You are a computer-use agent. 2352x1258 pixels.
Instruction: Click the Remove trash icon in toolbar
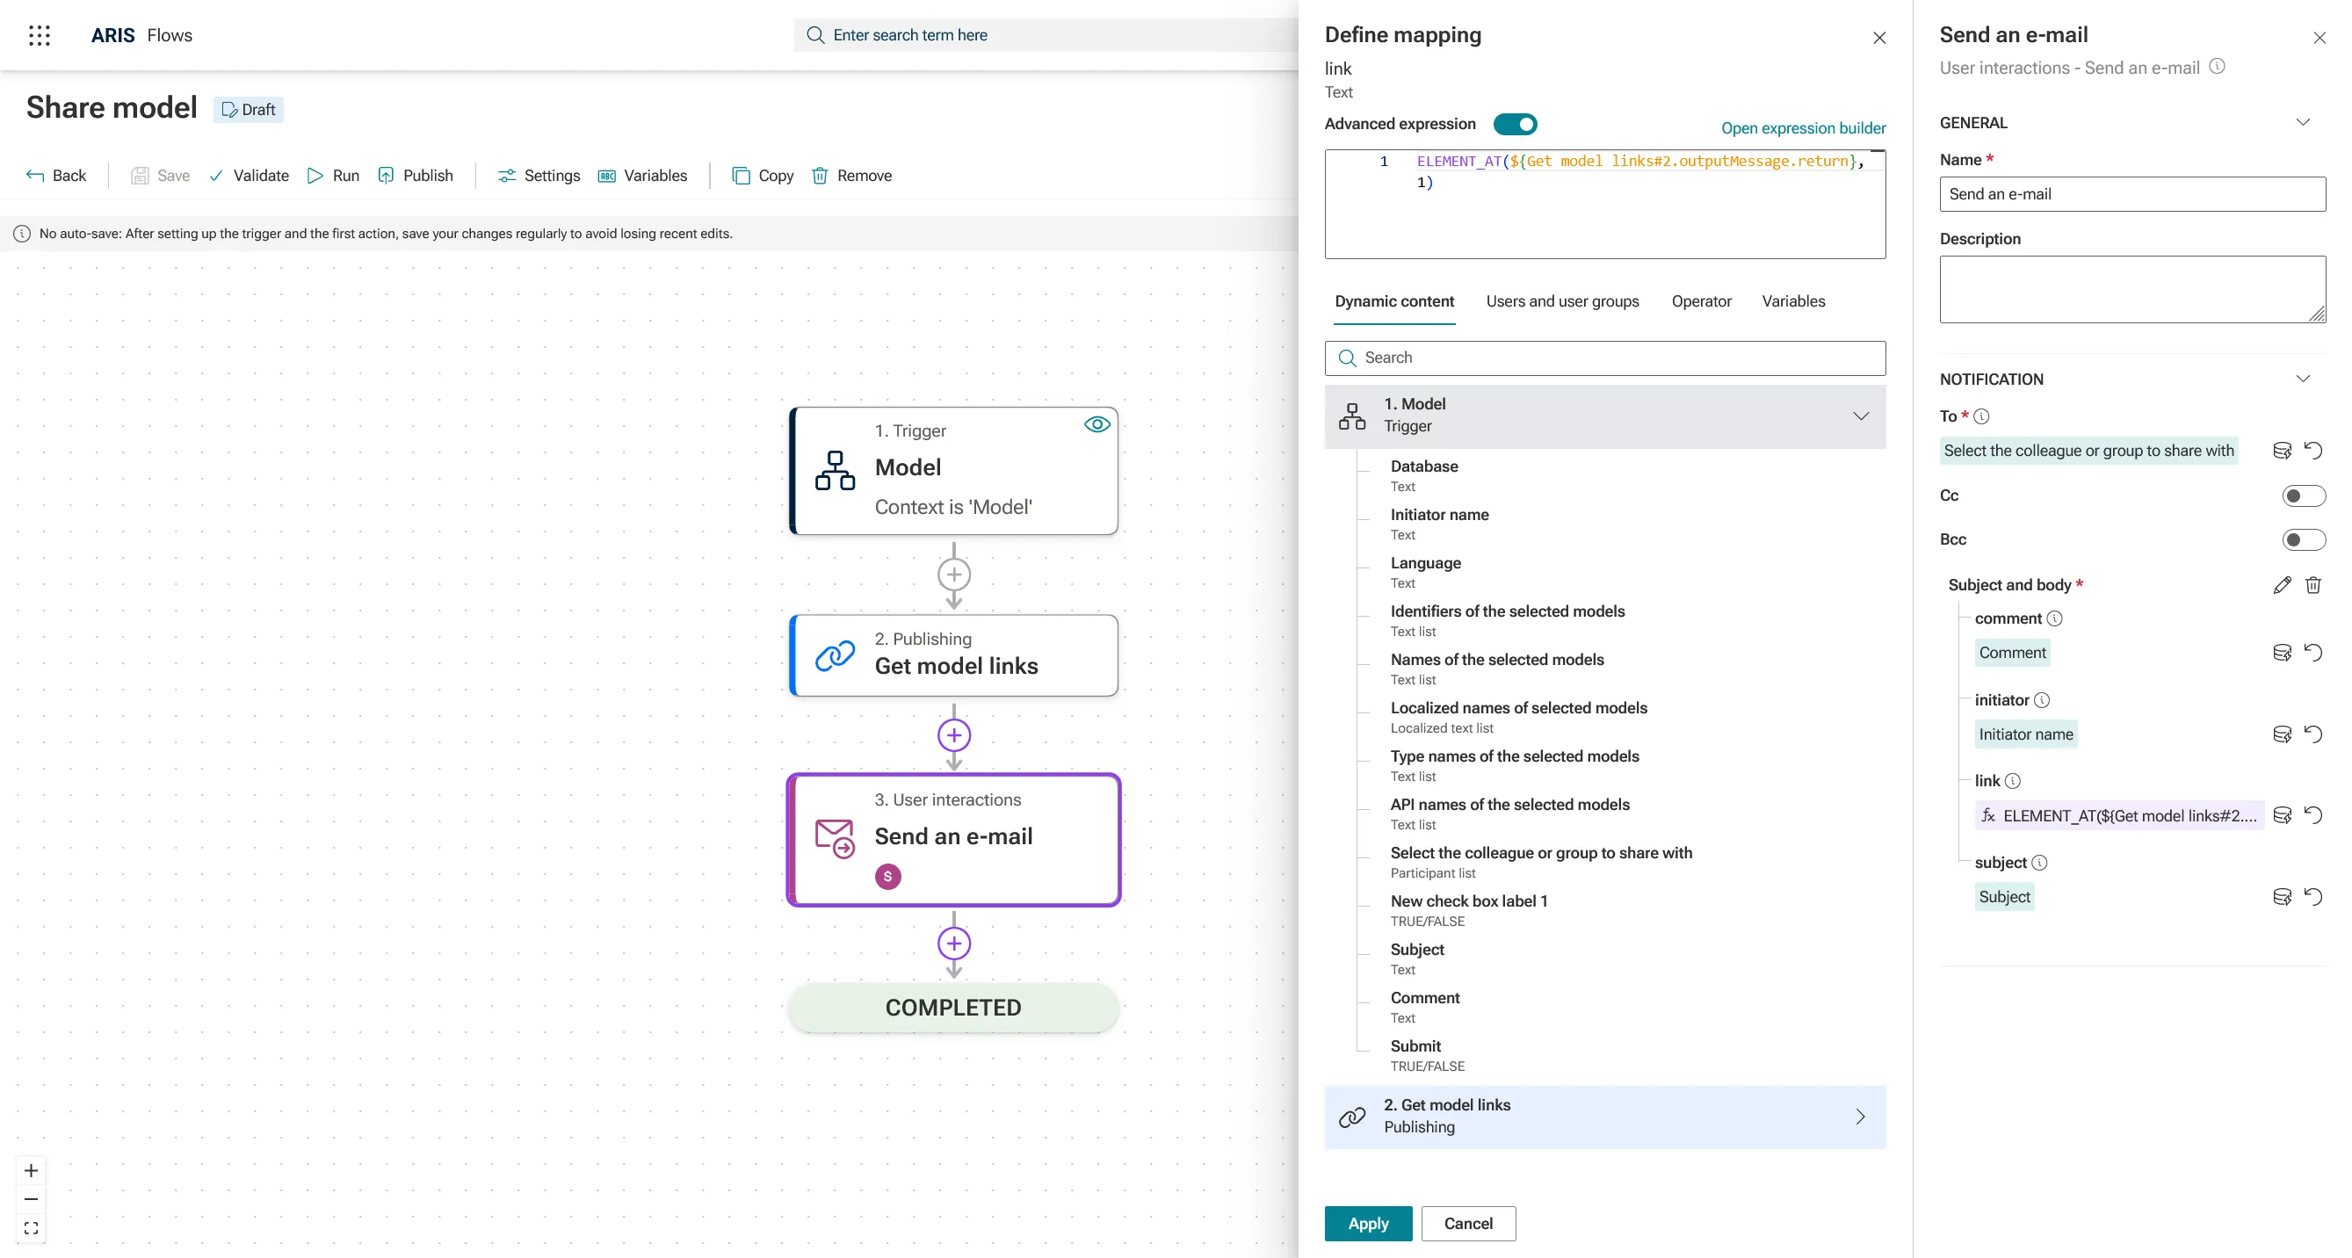820,176
